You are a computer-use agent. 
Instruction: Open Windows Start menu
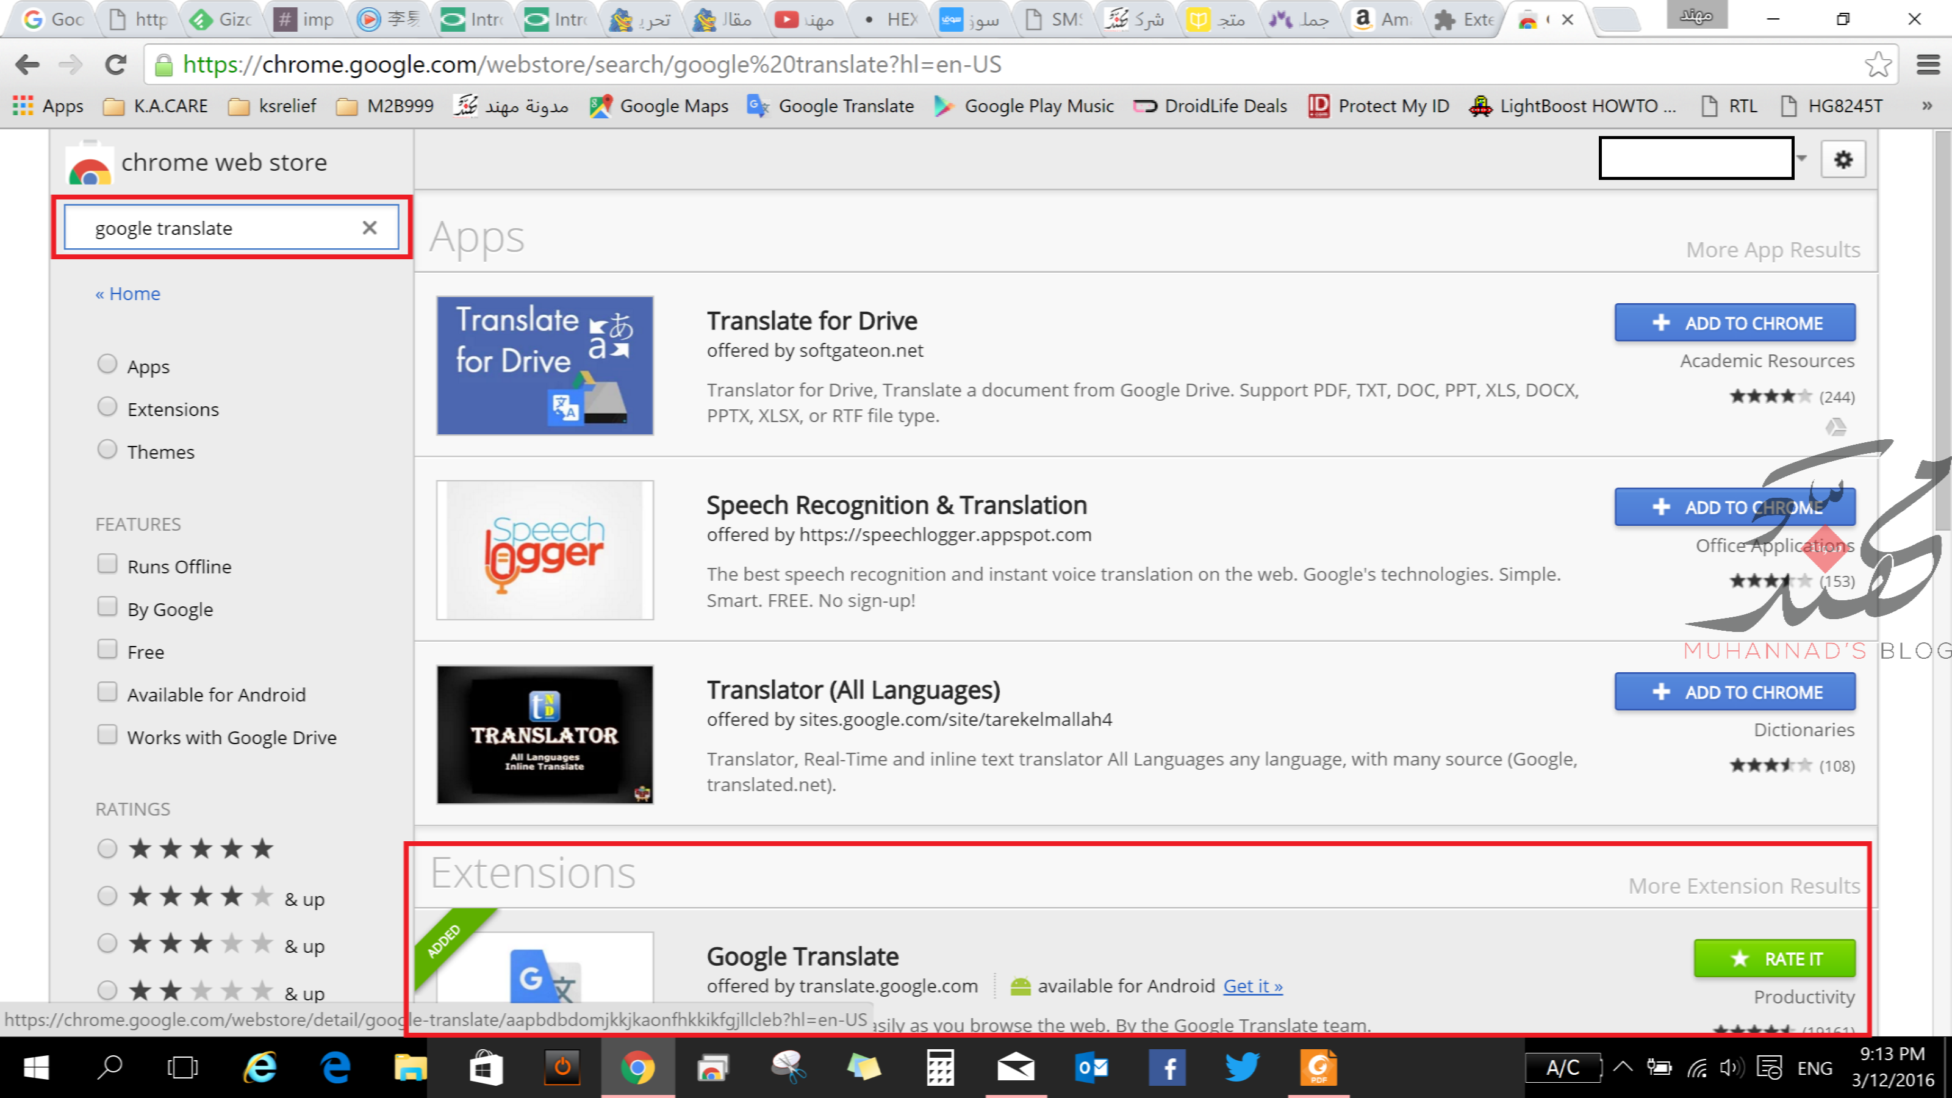coord(35,1067)
